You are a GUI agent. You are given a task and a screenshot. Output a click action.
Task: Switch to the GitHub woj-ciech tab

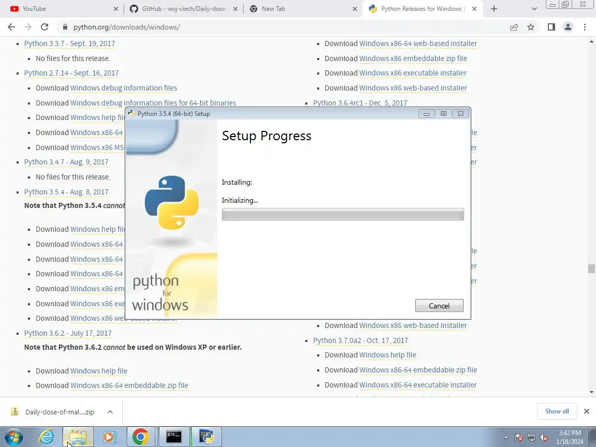[184, 9]
